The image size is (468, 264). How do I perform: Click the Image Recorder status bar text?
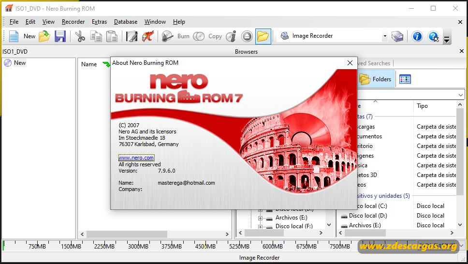tap(259, 257)
